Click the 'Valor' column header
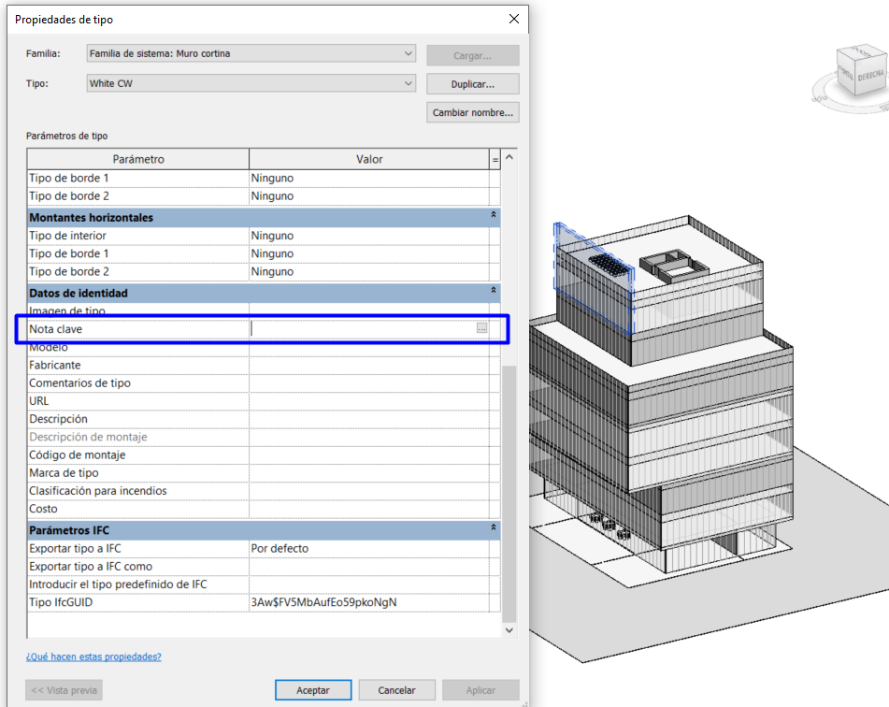The width and height of the screenshot is (889, 707). [369, 159]
